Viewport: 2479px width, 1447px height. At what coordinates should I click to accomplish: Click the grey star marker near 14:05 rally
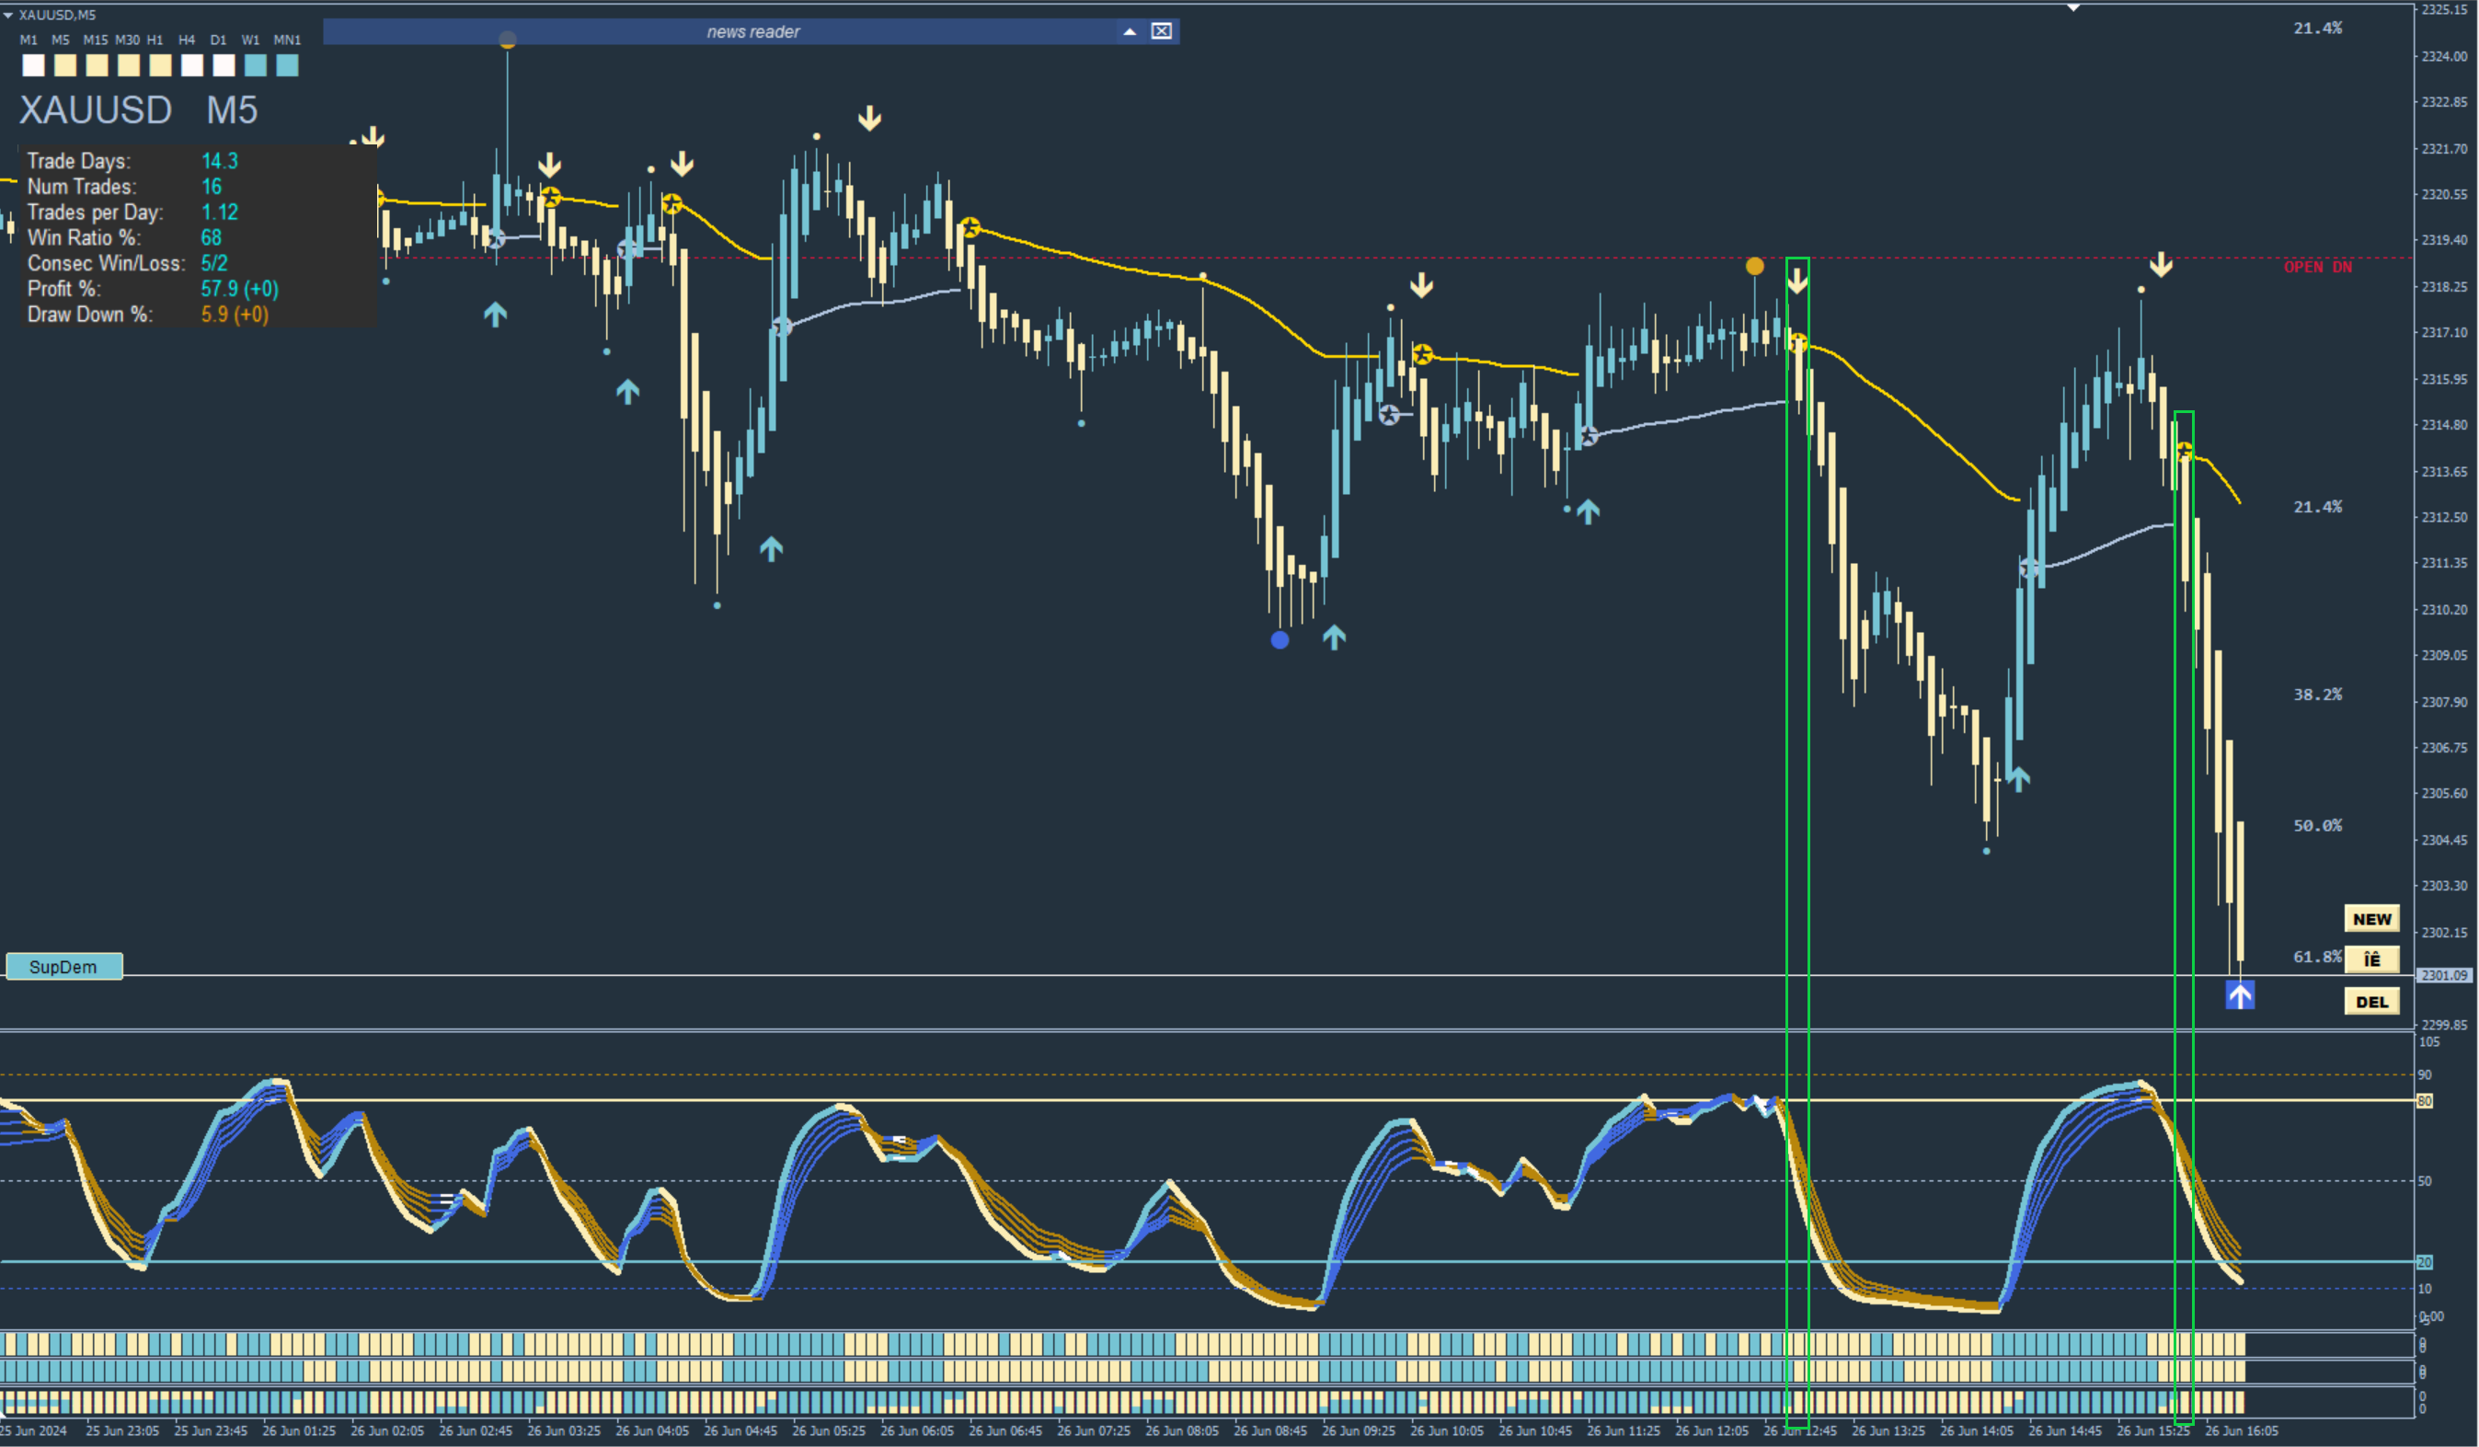(x=2028, y=568)
